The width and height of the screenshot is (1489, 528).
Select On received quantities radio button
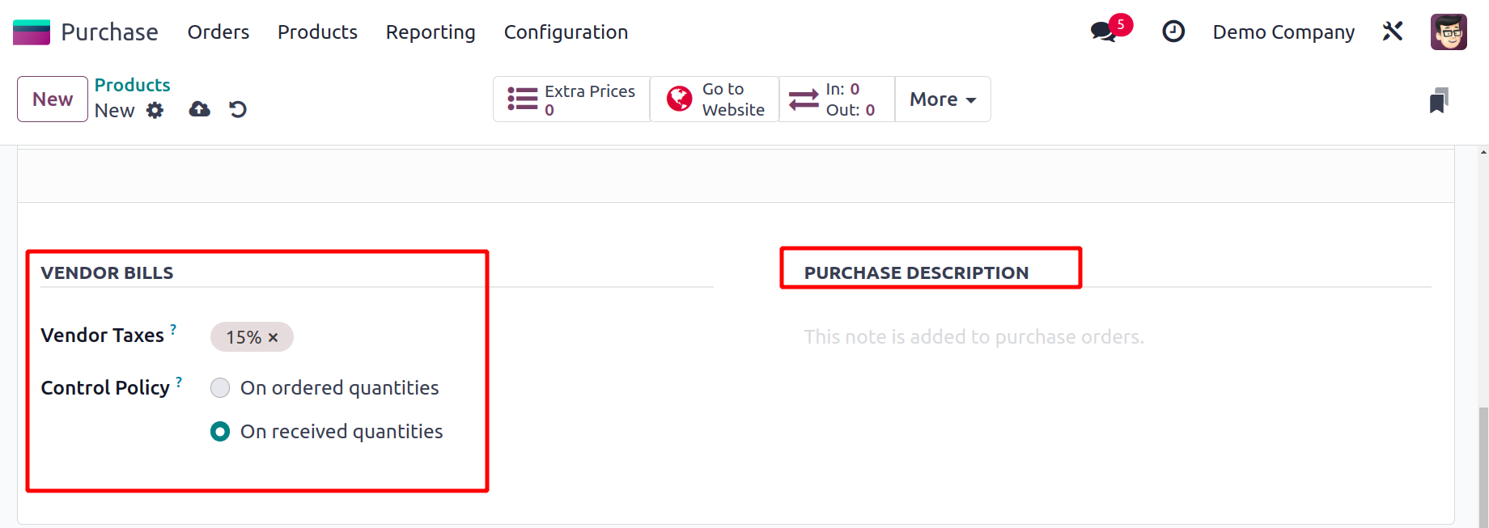click(x=220, y=432)
